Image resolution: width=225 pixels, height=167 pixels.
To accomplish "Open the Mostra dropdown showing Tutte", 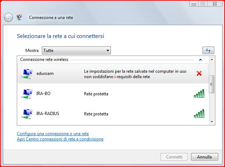I will (76, 51).
